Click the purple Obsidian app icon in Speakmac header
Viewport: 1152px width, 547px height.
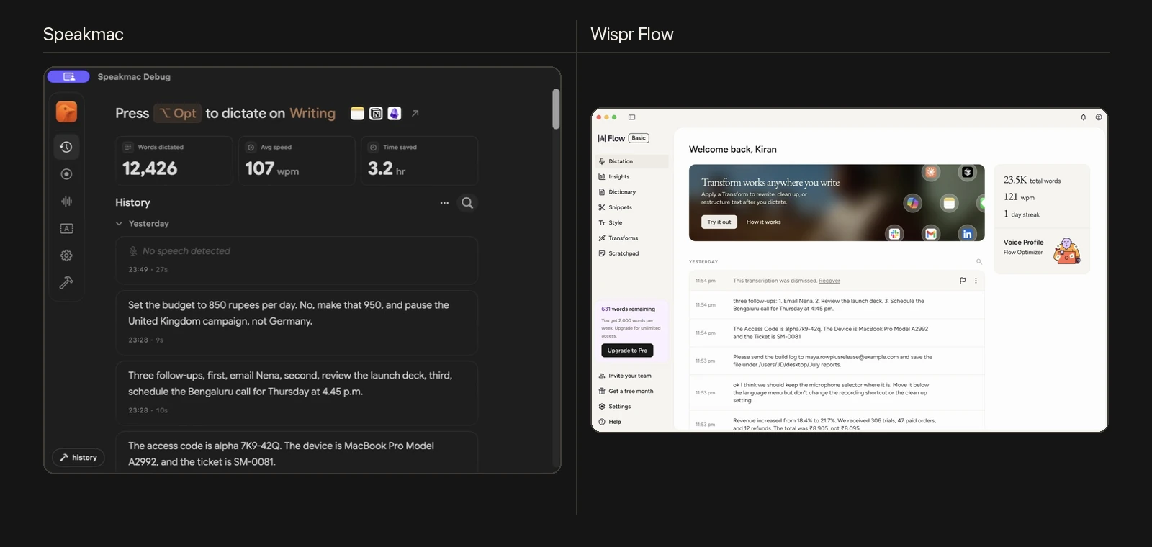[x=394, y=113]
